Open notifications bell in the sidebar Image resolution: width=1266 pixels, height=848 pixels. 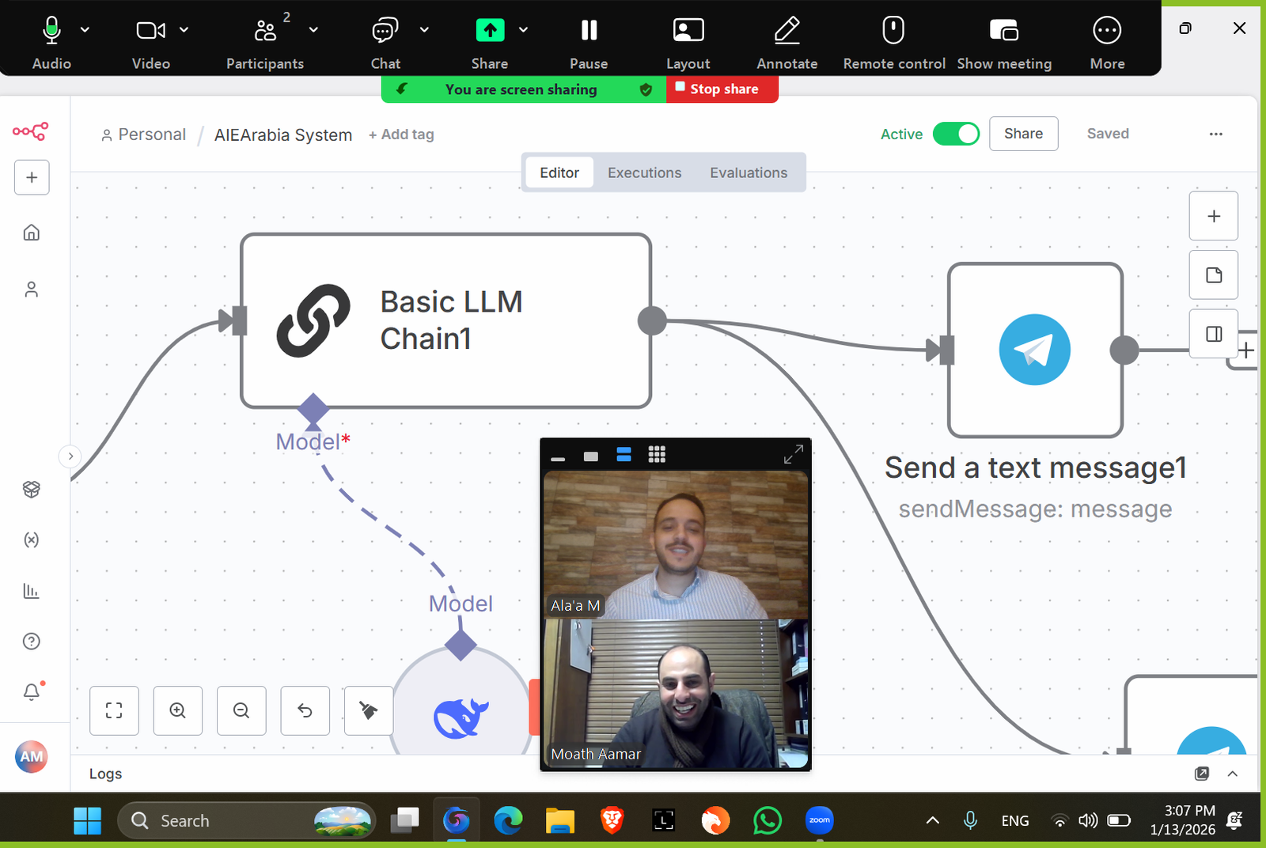coord(32,692)
